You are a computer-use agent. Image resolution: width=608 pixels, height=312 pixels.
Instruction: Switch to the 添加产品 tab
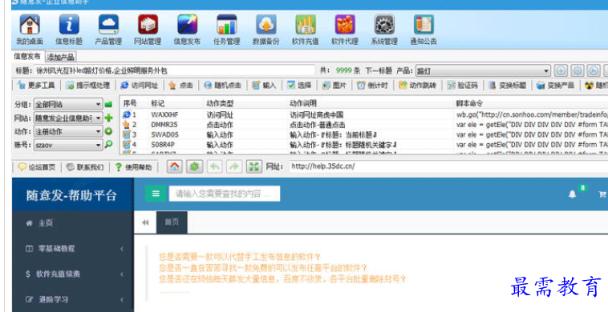[60, 57]
